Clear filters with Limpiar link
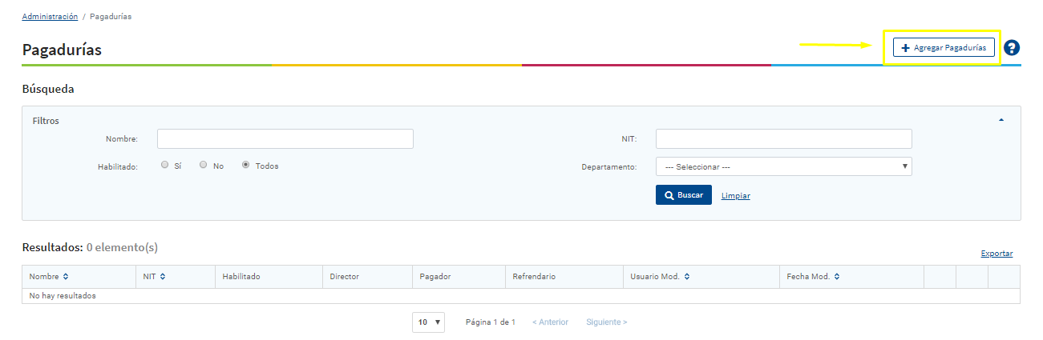 click(735, 195)
